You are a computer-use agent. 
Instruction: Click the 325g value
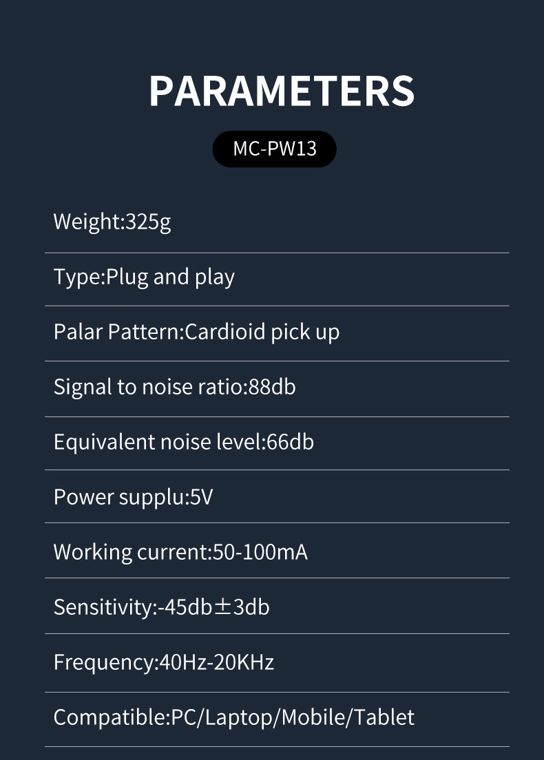pos(148,222)
